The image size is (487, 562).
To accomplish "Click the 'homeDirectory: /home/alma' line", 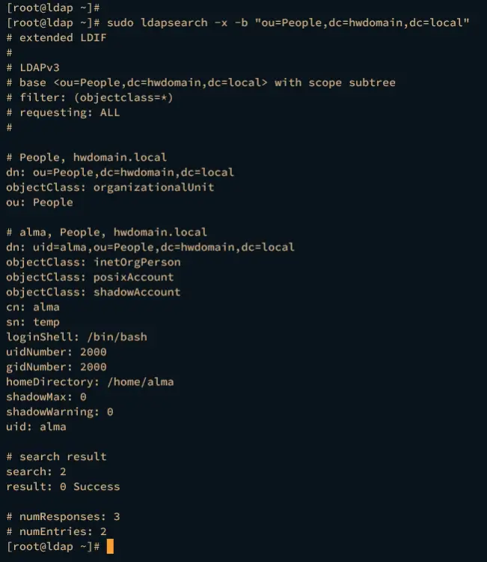I will (x=90, y=382).
